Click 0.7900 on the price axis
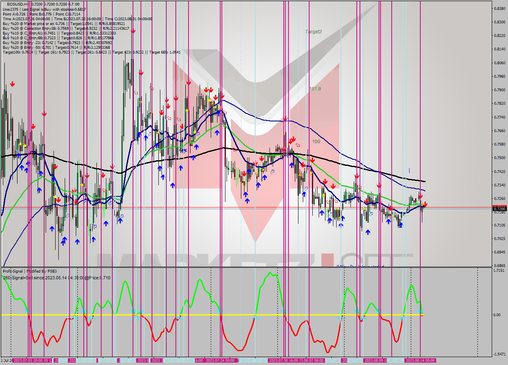 click(499, 90)
